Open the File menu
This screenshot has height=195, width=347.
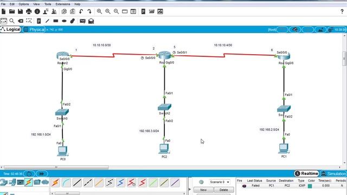pyautogui.click(x=3, y=4)
